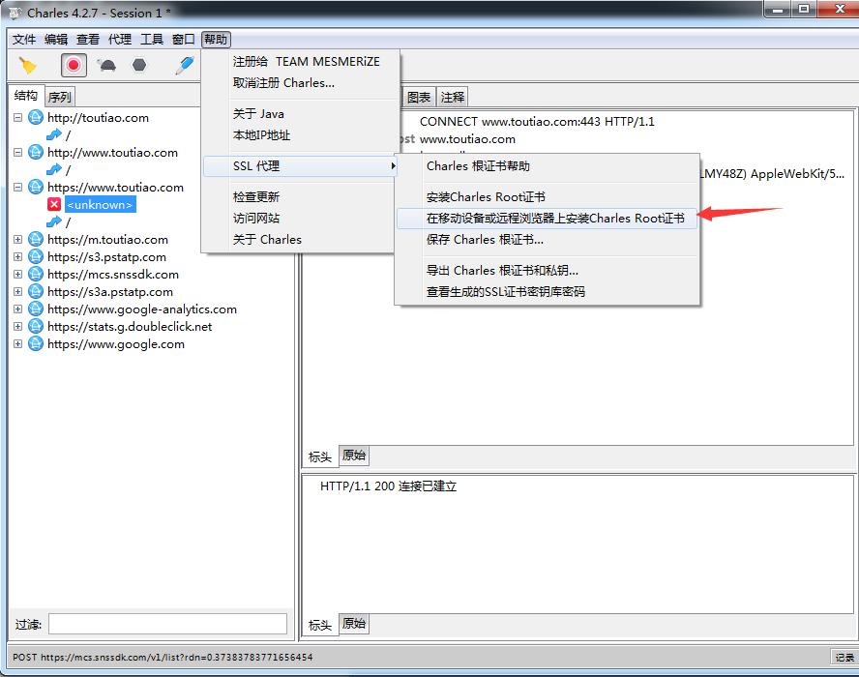Open the 窗口 menu
The height and width of the screenshot is (677, 859).
(184, 40)
